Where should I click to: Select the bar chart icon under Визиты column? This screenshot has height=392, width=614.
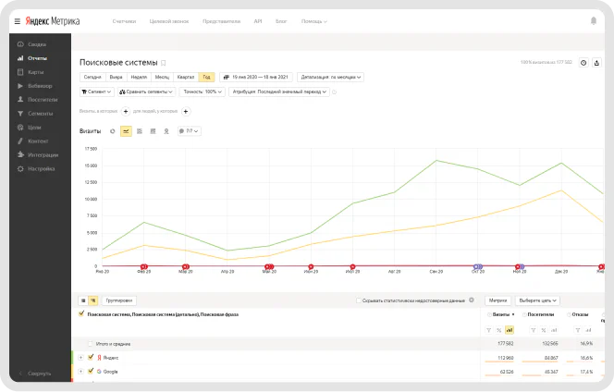click(510, 330)
